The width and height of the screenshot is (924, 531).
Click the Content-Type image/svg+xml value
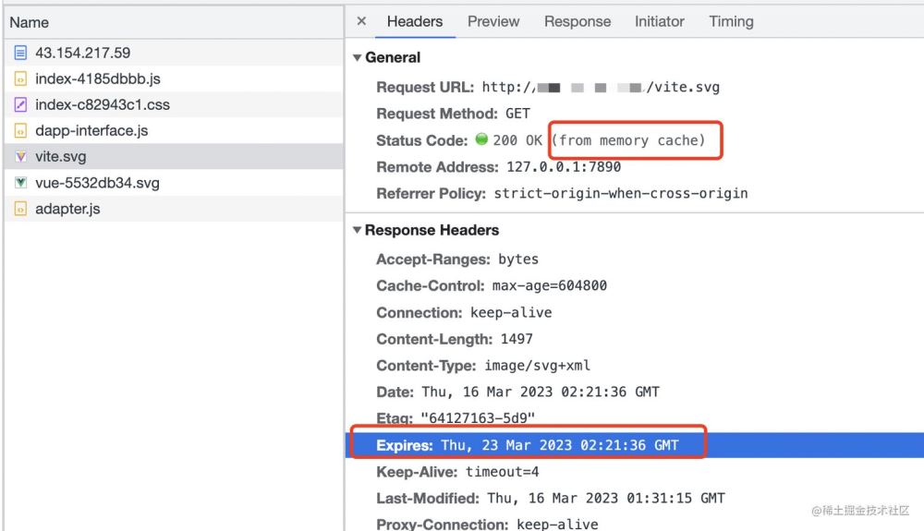tap(537, 365)
